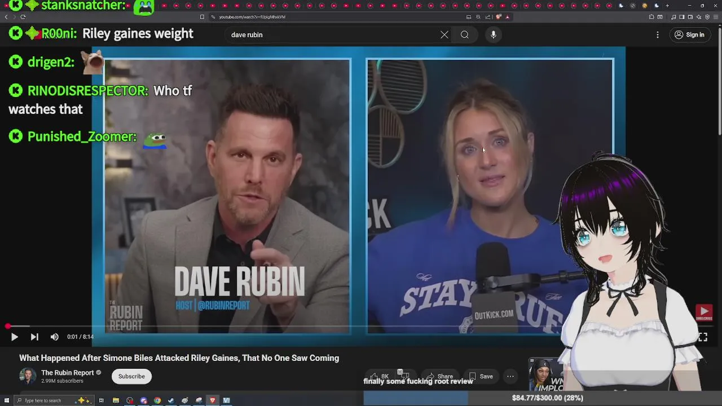The image size is (722, 406).
Task: Zoom page via magnifier in address bar
Action: (x=478, y=17)
